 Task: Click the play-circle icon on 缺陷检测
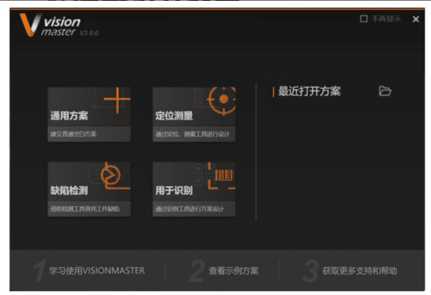(112, 176)
